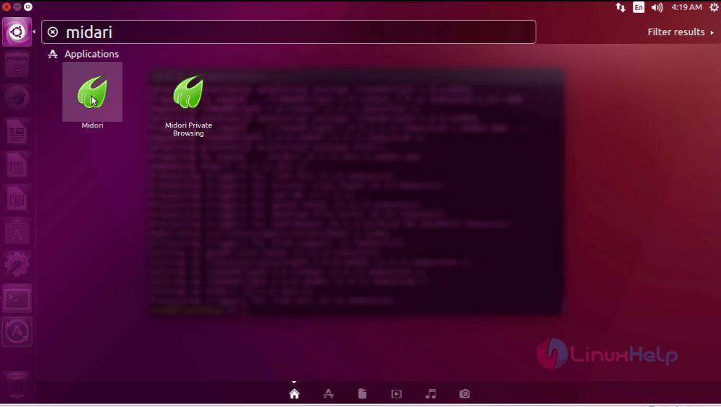The width and height of the screenshot is (721, 407).
Task: Clear the search text with the X icon
Action: pyautogui.click(x=53, y=32)
